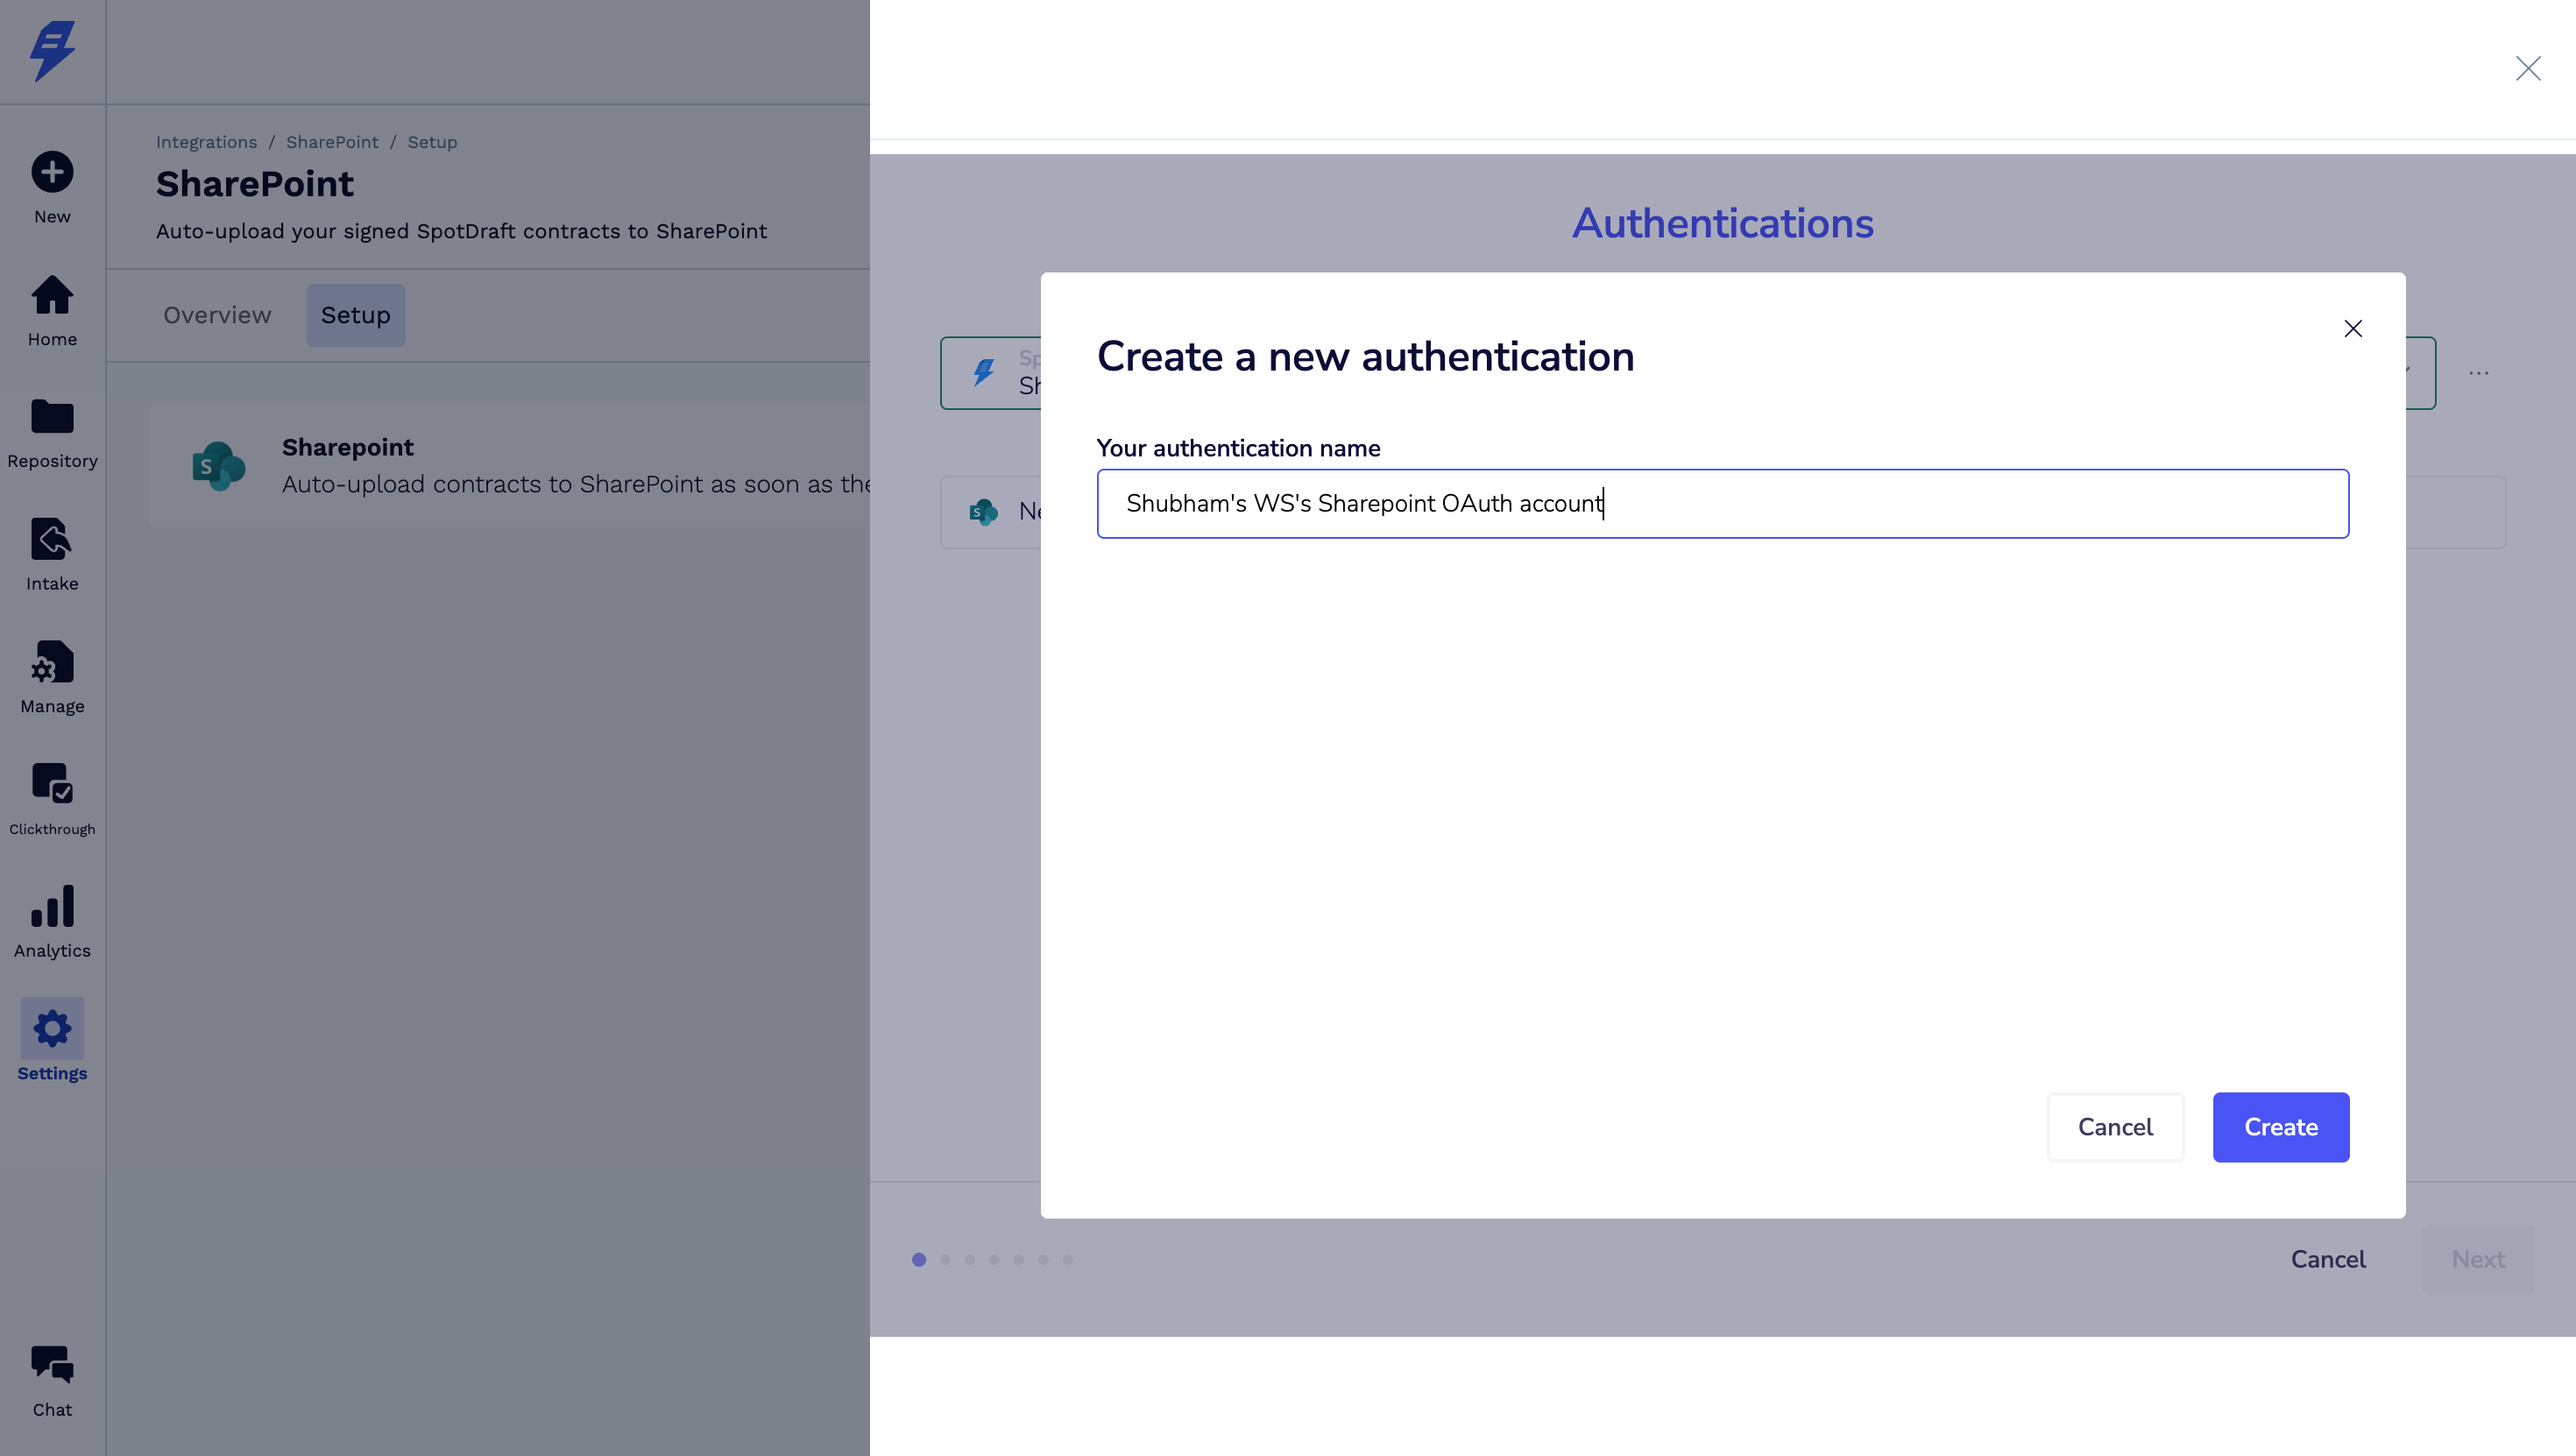Open the Repository folder icon
This screenshot has height=1456, width=2576.
point(52,417)
